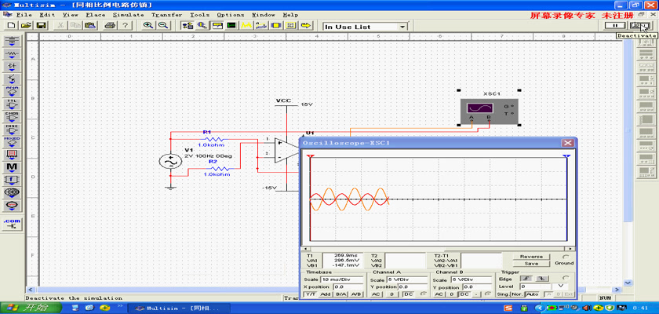Select XSC1 oscilloscope instrument on canvas
Viewport: 659px width, 314px height.
(x=490, y=111)
